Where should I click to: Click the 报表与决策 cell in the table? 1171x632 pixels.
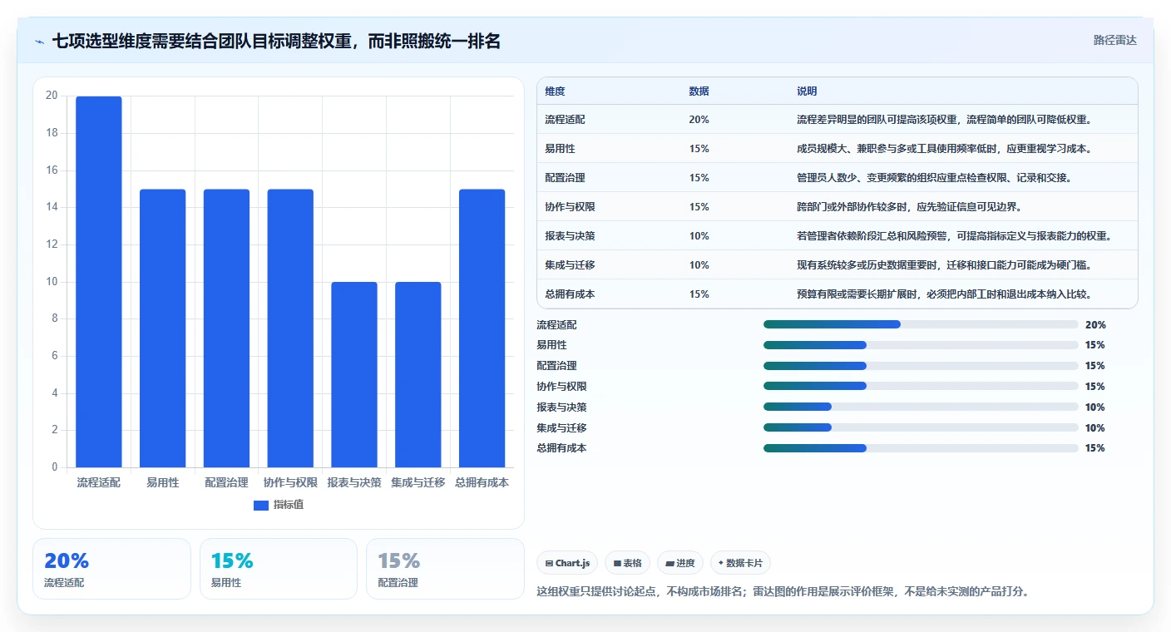[570, 236]
